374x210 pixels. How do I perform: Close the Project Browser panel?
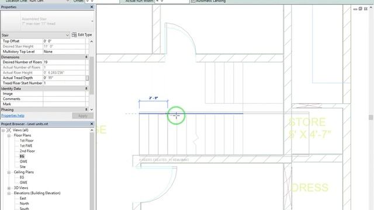point(92,124)
